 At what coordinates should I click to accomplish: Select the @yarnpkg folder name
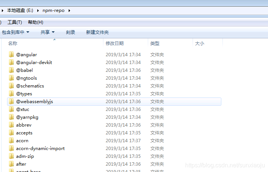pos(27,117)
